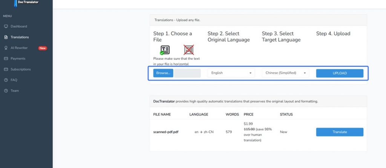Click the file name field beside Browse
Viewport: 386px width, 168px height.
point(187,73)
